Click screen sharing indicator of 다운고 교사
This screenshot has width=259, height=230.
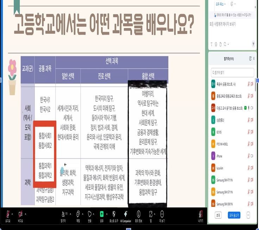246,108
